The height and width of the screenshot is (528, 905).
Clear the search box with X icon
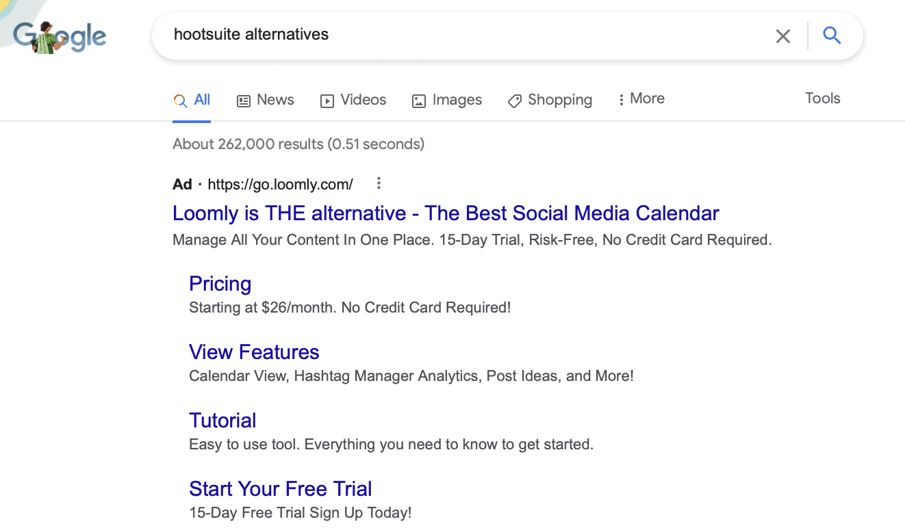(x=783, y=36)
